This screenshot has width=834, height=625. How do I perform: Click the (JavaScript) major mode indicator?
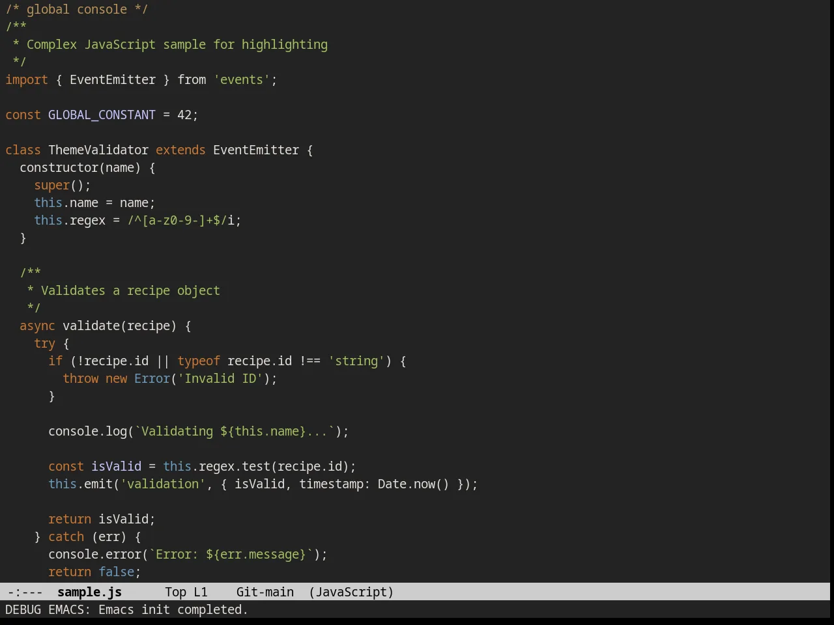(351, 592)
